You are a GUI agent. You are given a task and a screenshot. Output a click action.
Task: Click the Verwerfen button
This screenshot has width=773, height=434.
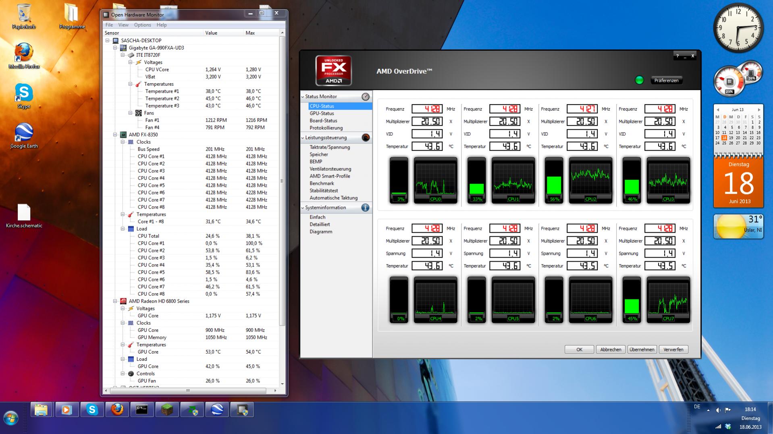673,349
